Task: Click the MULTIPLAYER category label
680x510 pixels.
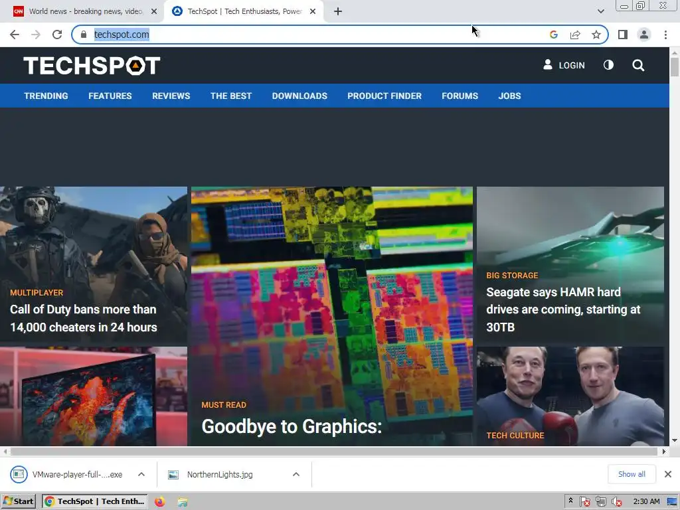Action: [x=37, y=293]
